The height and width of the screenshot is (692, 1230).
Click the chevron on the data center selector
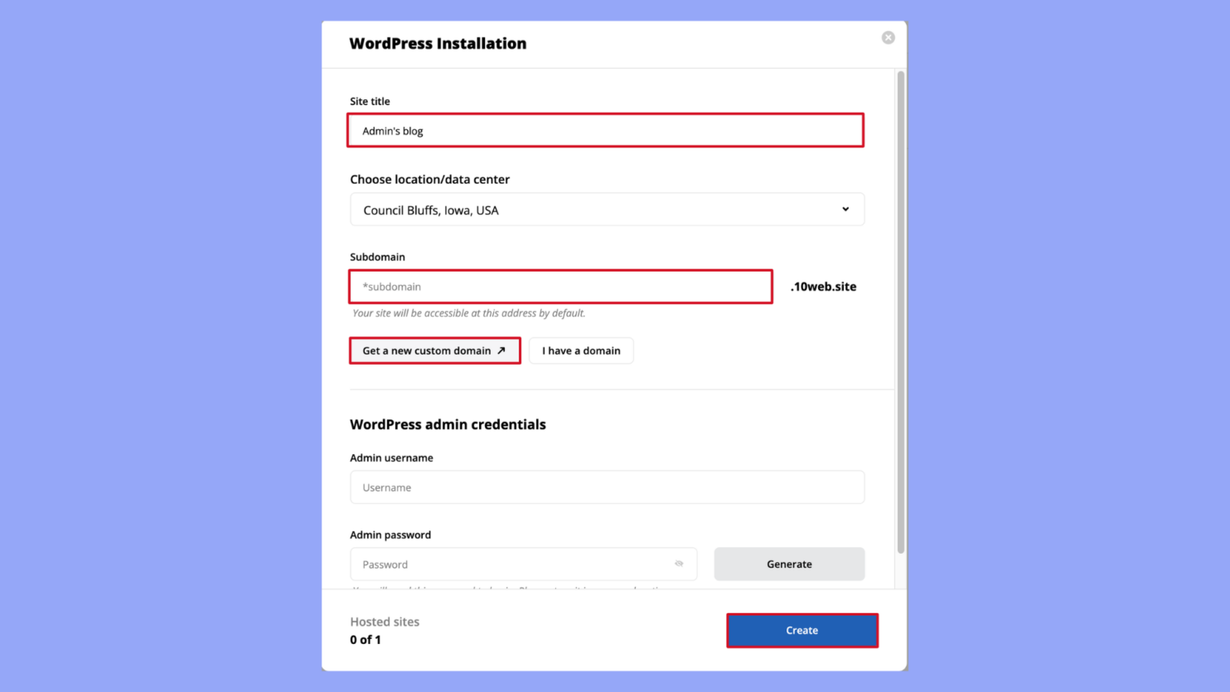[845, 210]
